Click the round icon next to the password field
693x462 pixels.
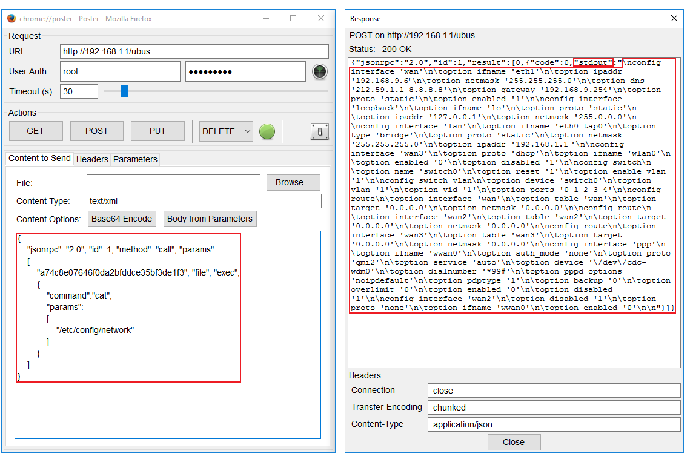click(320, 71)
